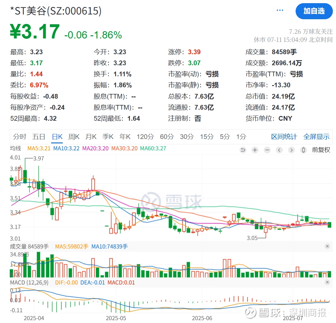Viewport: 336px width, 323px height.
Task: Switch to the 五日 chart tab
Action: pyautogui.click(x=39, y=136)
